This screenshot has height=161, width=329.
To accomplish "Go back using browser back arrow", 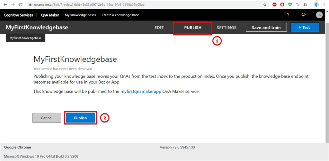I will 5,4.
